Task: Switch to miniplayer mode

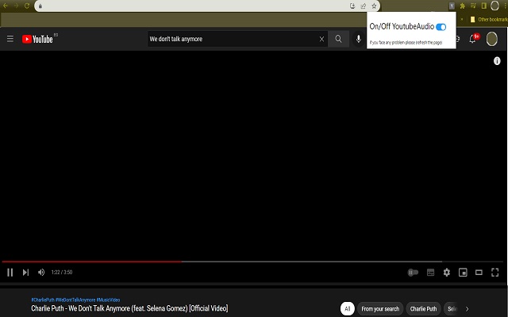Action: [x=463, y=273]
